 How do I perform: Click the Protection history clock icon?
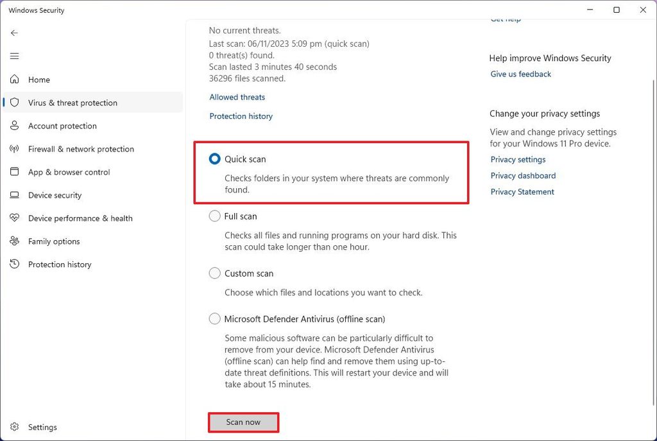pyautogui.click(x=15, y=264)
